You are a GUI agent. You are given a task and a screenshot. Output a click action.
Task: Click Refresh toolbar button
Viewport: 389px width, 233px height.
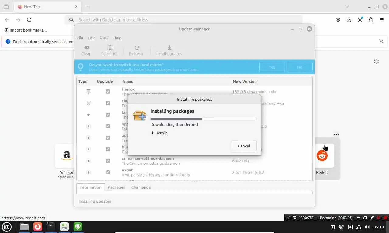tap(136, 50)
